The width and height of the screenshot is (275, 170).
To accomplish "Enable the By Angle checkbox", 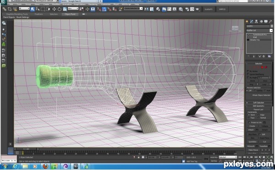I will tap(248, 77).
